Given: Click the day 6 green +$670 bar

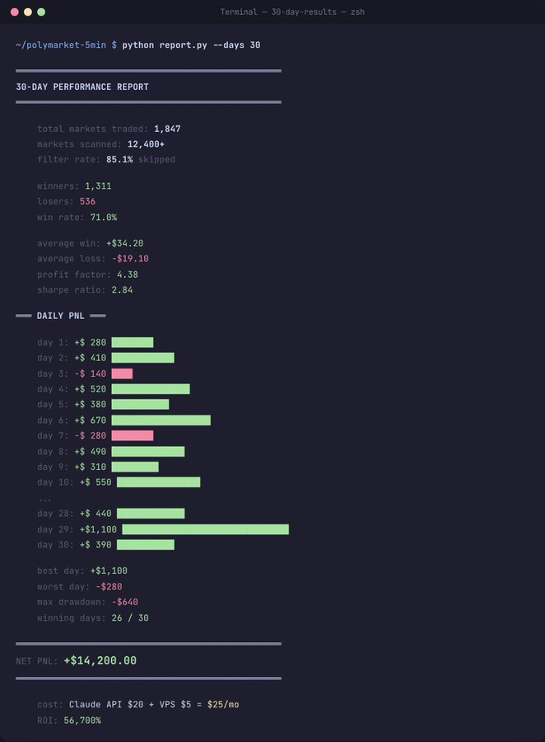Looking at the screenshot, I should point(161,420).
